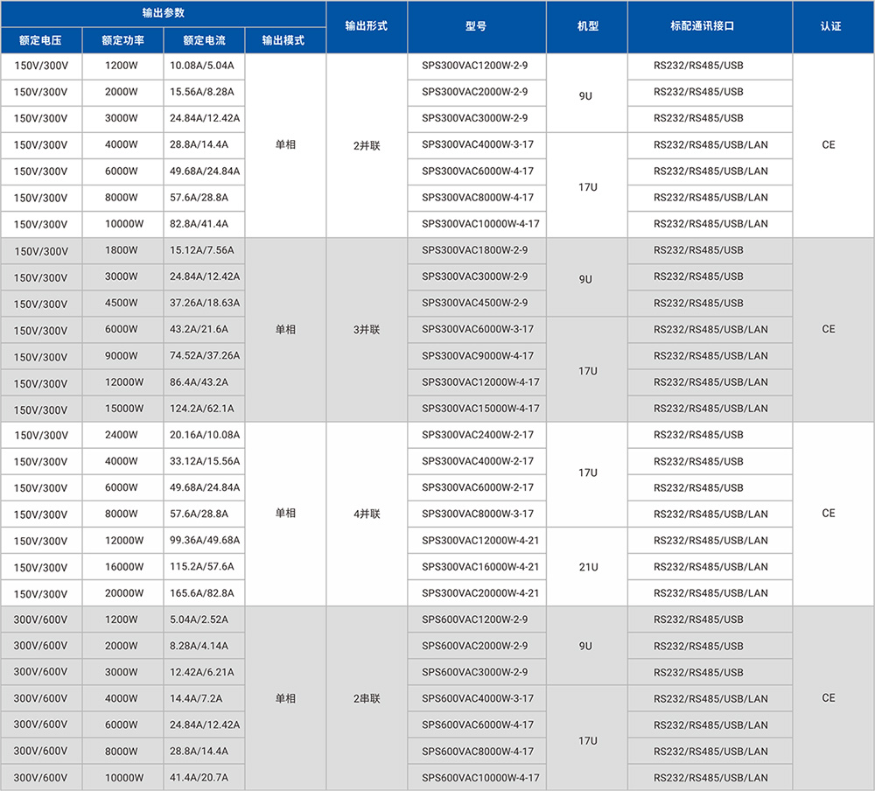The height and width of the screenshot is (791, 875).
Task: Click model SPS300VAC6000W-4-17
Action: pyautogui.click(x=477, y=171)
